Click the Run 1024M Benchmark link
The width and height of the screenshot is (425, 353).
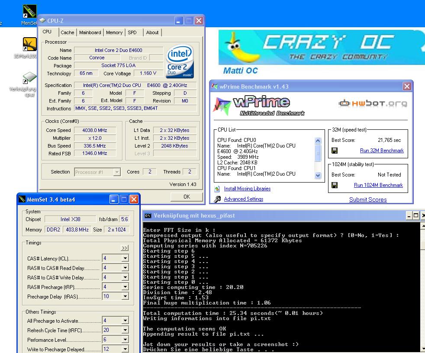pos(378,185)
